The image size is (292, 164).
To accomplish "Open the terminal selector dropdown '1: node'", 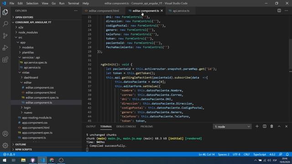I will click(232, 127).
